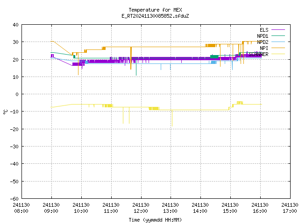Viewport: 299px width, 224px height.
Task: Click the x-axis tick label 15:00
Action: tap(230, 211)
